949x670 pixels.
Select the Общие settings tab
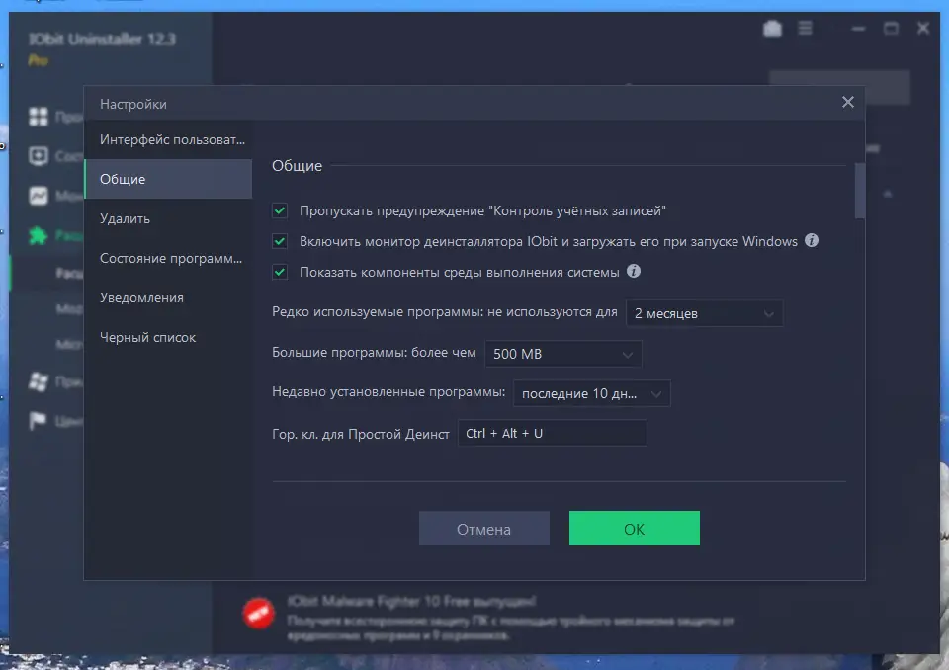(x=168, y=179)
